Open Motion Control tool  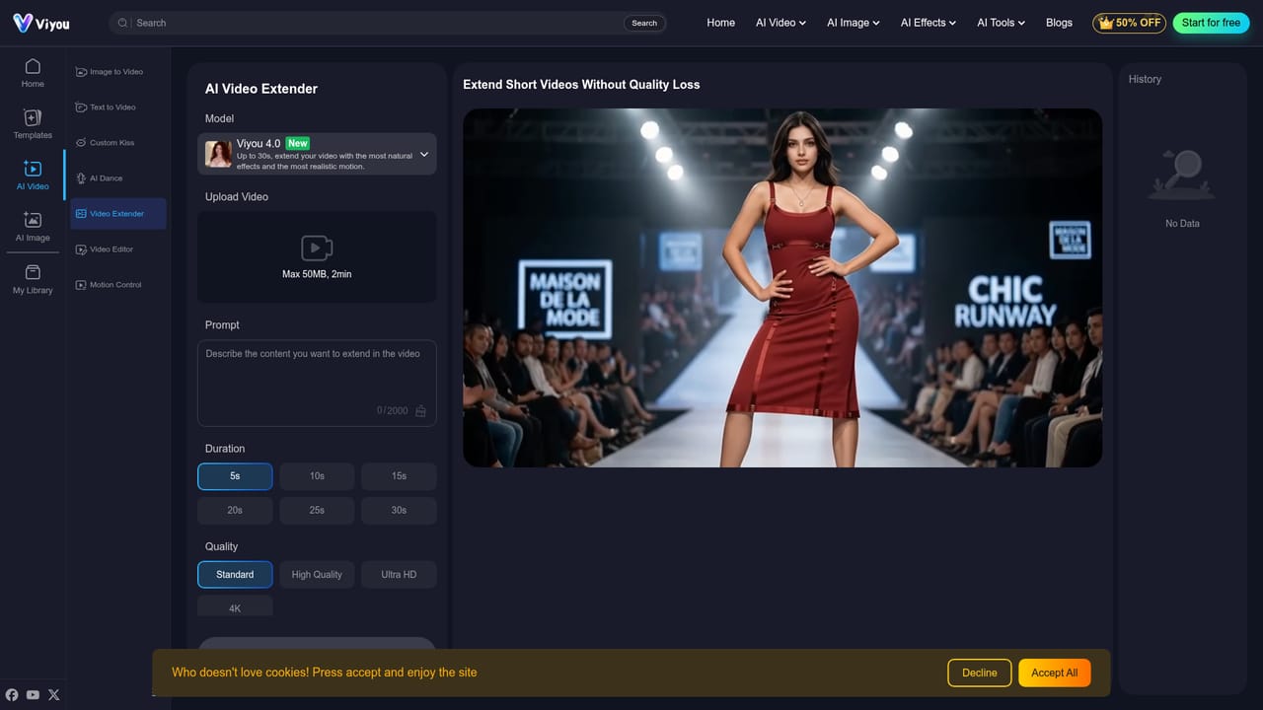(x=118, y=285)
